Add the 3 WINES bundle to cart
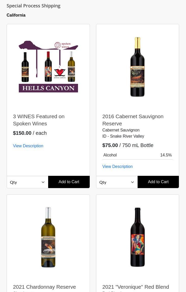 click(69, 182)
